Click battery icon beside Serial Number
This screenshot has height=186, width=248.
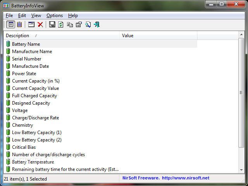[8, 59]
